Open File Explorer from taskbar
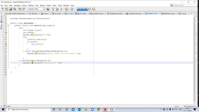Image resolution: width=199 pixels, height=112 pixels. click(x=86, y=110)
